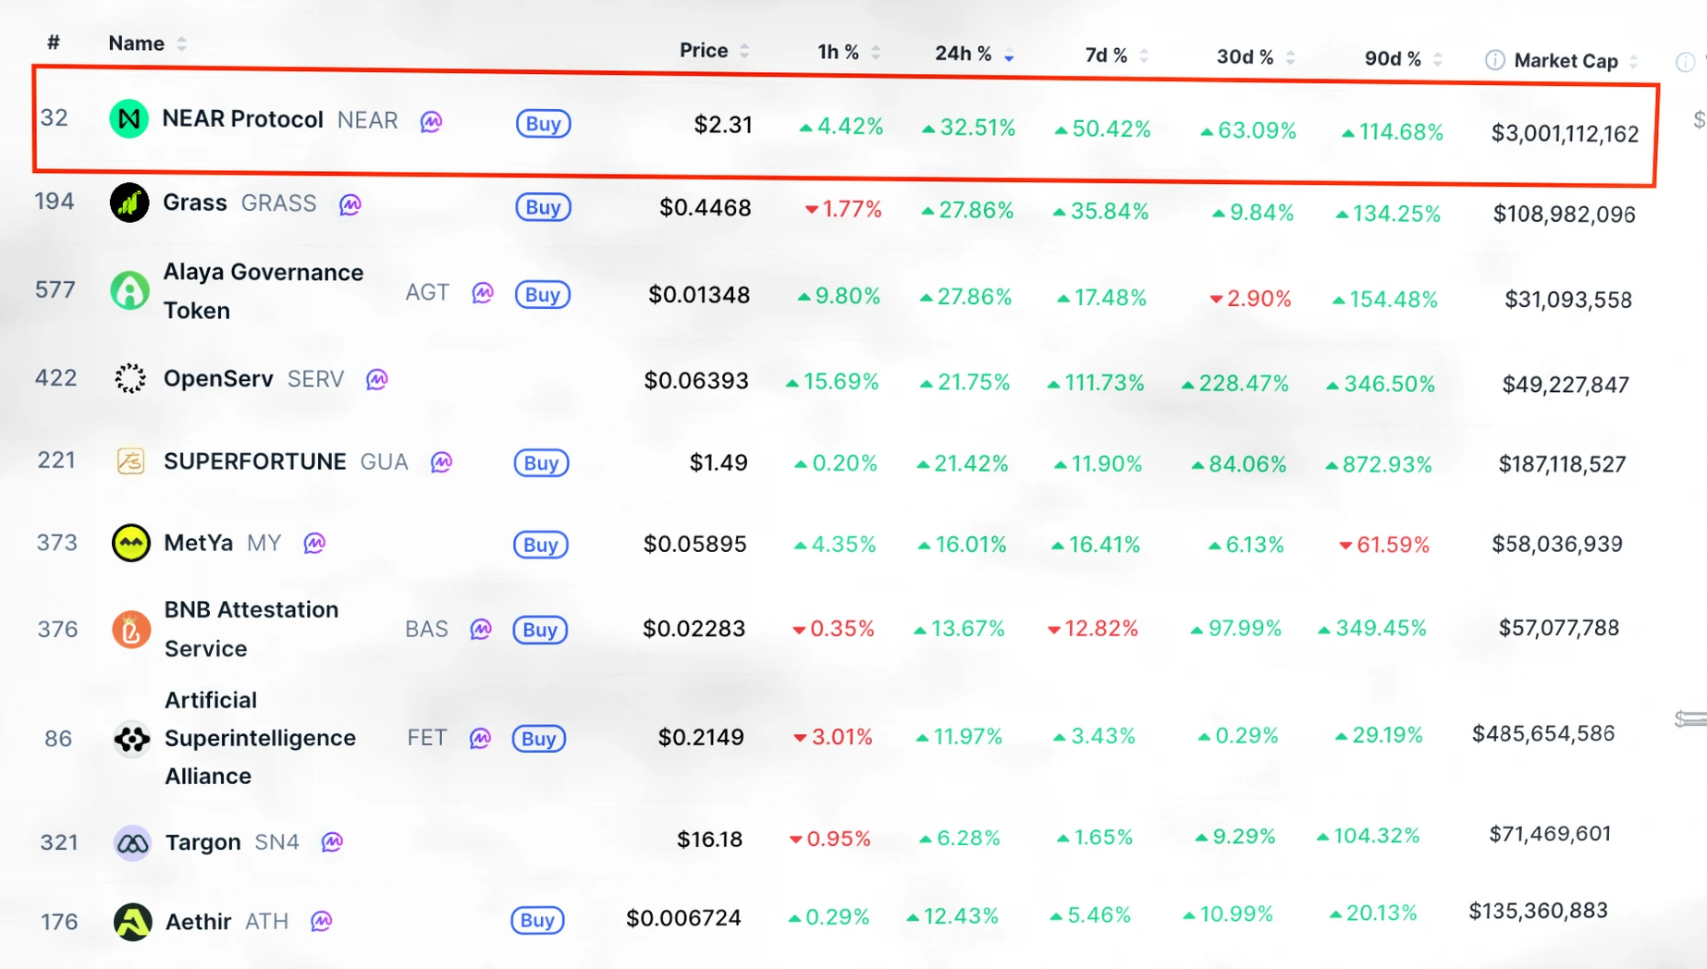Click the Alaya Governance Token logo
The width and height of the screenshot is (1707, 969).
click(129, 290)
